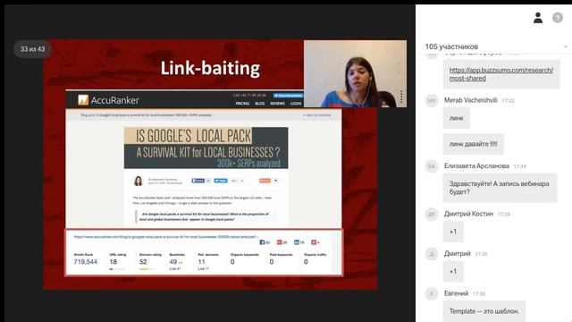This screenshot has height=322, width=572.
Task: Click the Backlinks value 49
Action: [x=173, y=262]
